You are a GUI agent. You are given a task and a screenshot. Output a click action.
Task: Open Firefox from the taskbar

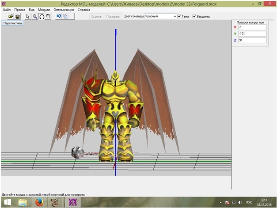[x=39, y=203]
